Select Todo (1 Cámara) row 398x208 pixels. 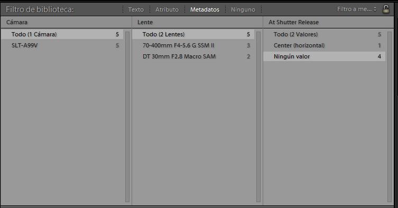[x=62, y=34]
